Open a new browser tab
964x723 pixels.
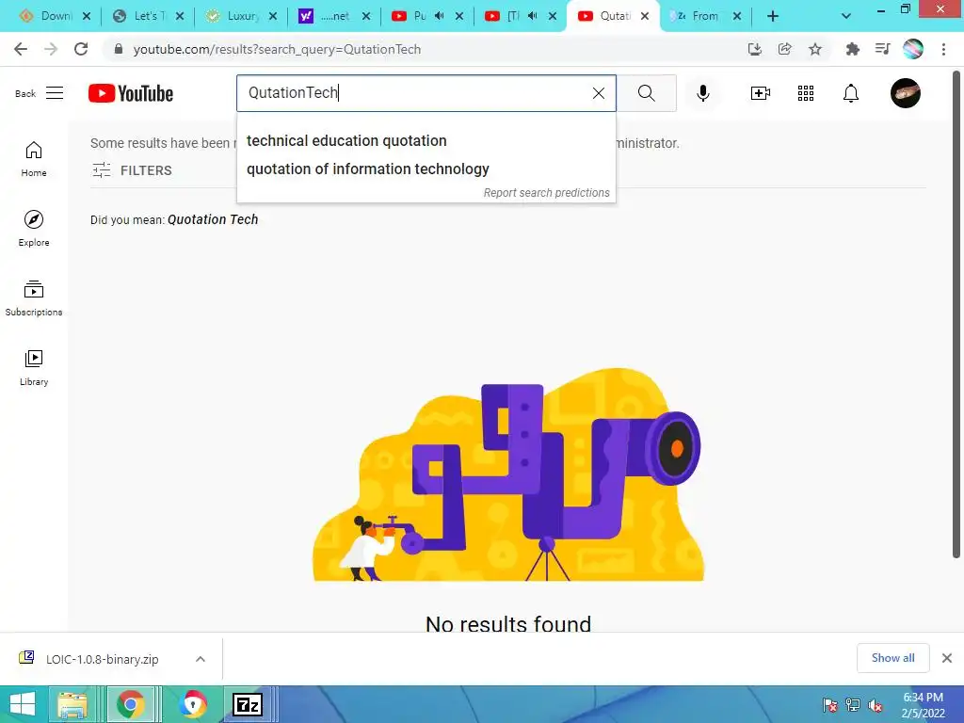pos(773,16)
